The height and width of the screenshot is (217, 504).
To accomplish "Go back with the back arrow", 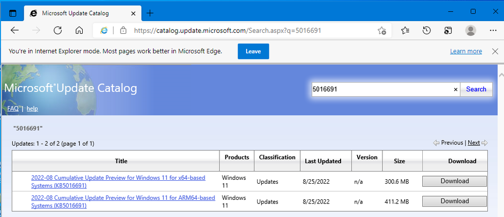I will pyautogui.click(x=15, y=31).
